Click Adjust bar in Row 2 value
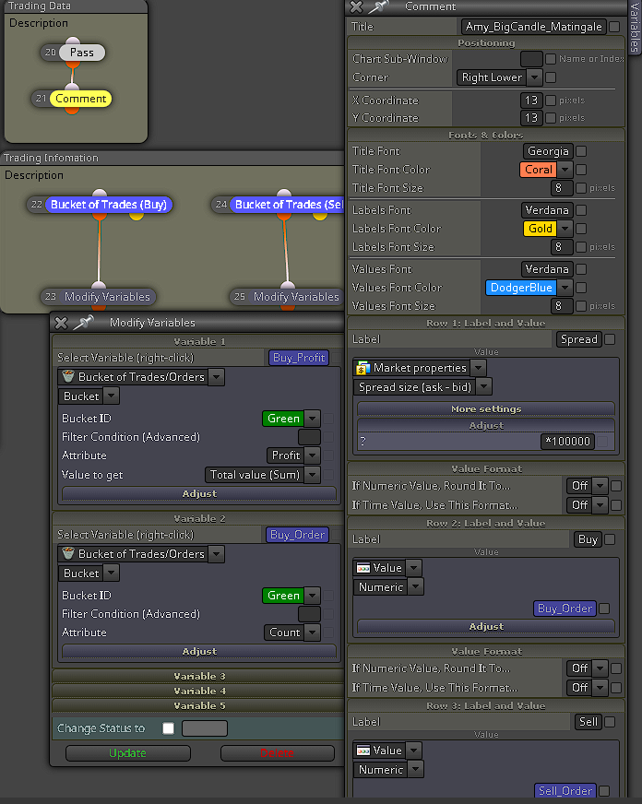642x804 pixels. (485, 627)
